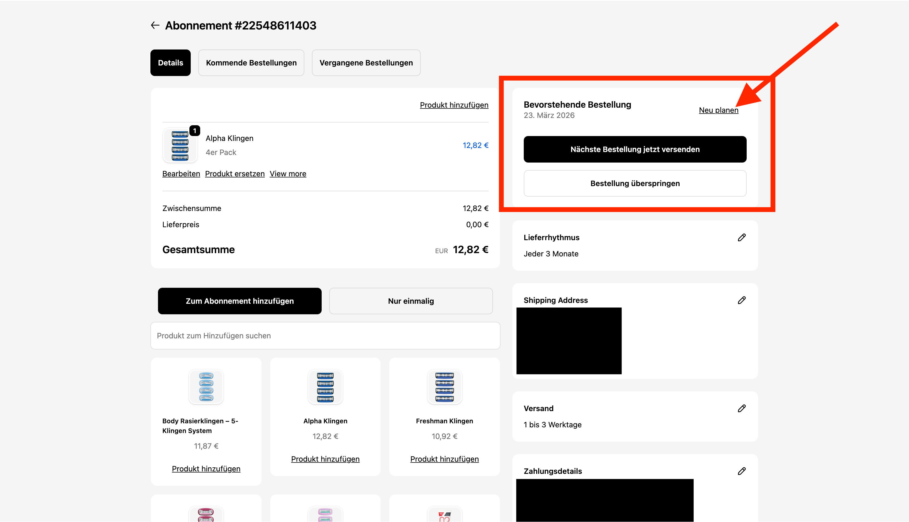Image resolution: width=909 pixels, height=522 pixels.
Task: Edit Shipping Address via pencil icon
Action: [x=742, y=300]
